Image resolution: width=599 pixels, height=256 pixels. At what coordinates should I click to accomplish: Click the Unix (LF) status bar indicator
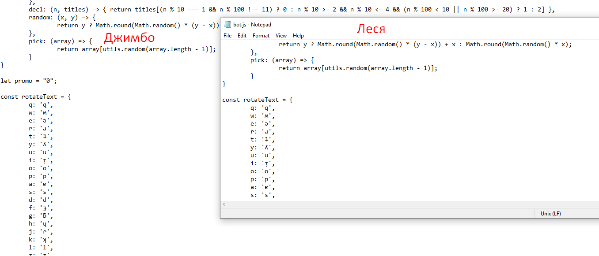(550, 214)
